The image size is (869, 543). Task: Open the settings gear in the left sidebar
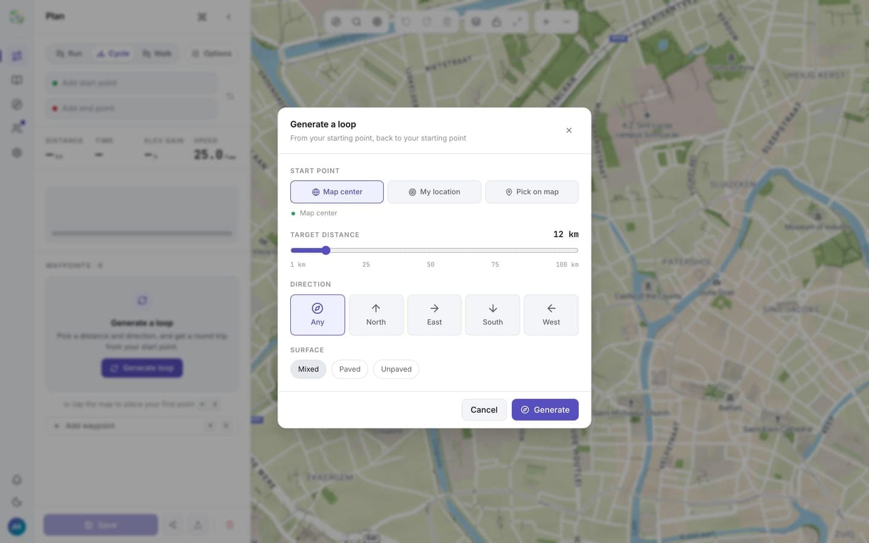17,153
